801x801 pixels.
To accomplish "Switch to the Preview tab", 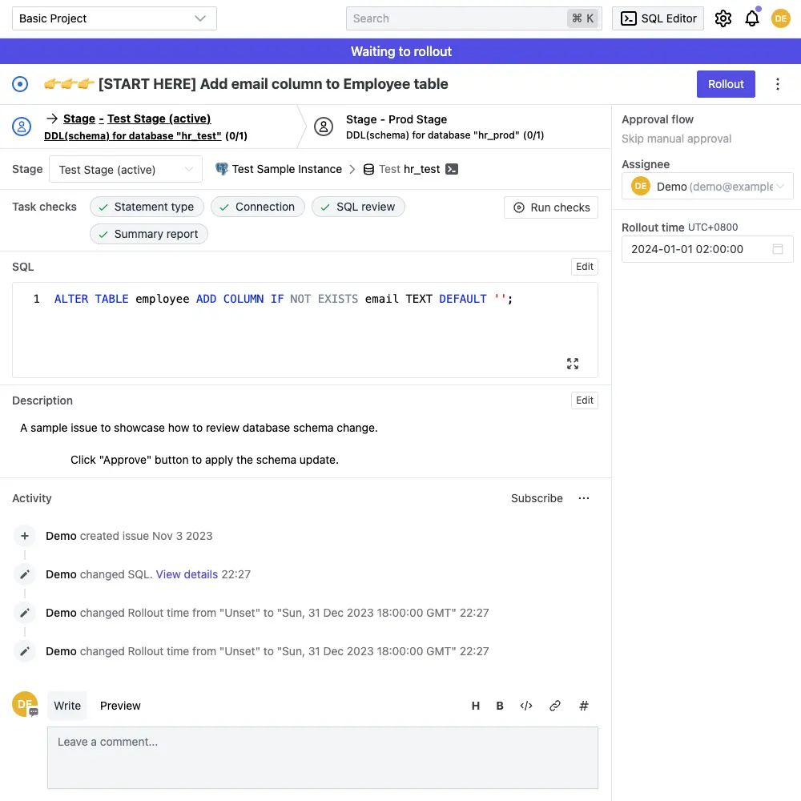I will (120, 706).
